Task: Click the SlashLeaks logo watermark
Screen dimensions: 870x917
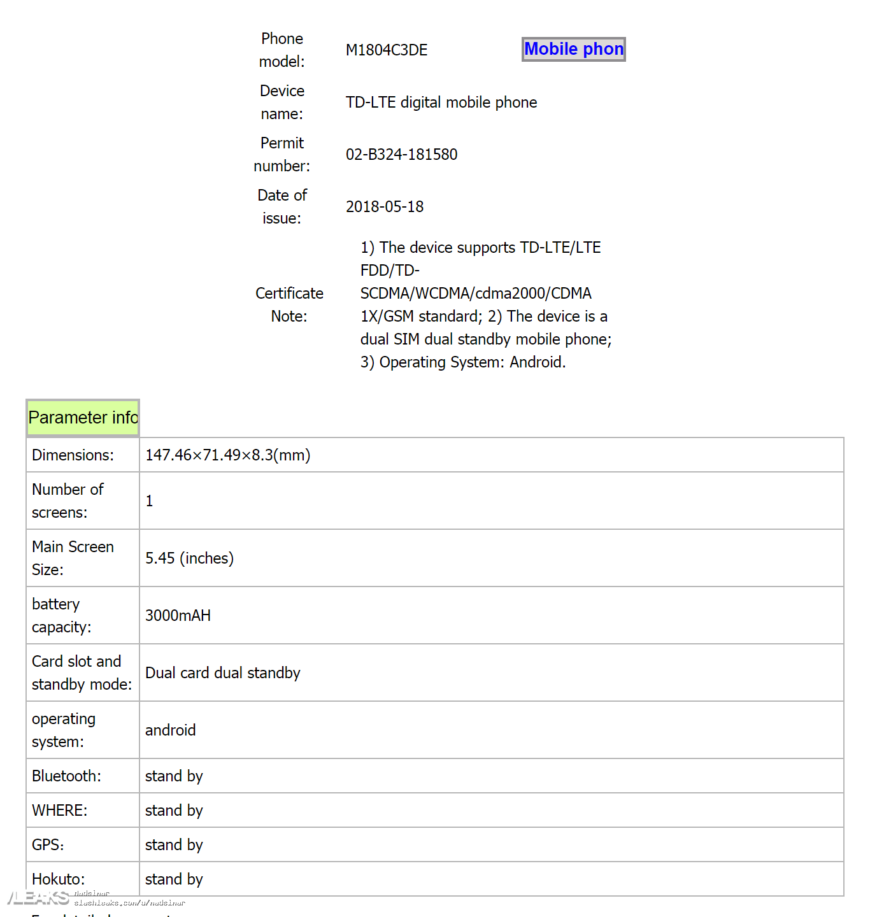Action: pyautogui.click(x=38, y=898)
